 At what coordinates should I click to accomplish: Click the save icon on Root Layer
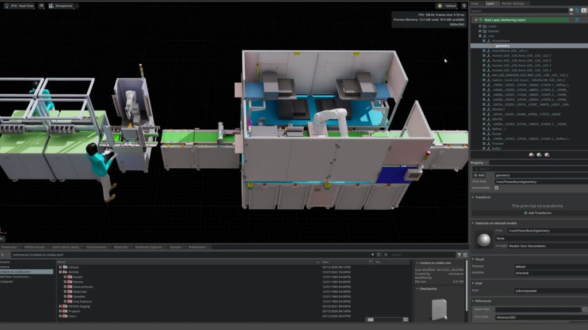577,19
